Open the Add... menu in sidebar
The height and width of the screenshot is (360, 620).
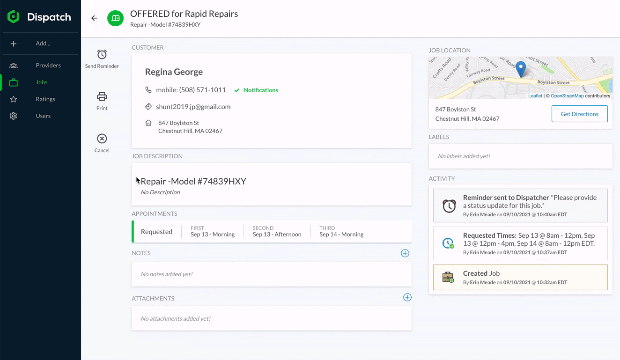click(x=43, y=44)
